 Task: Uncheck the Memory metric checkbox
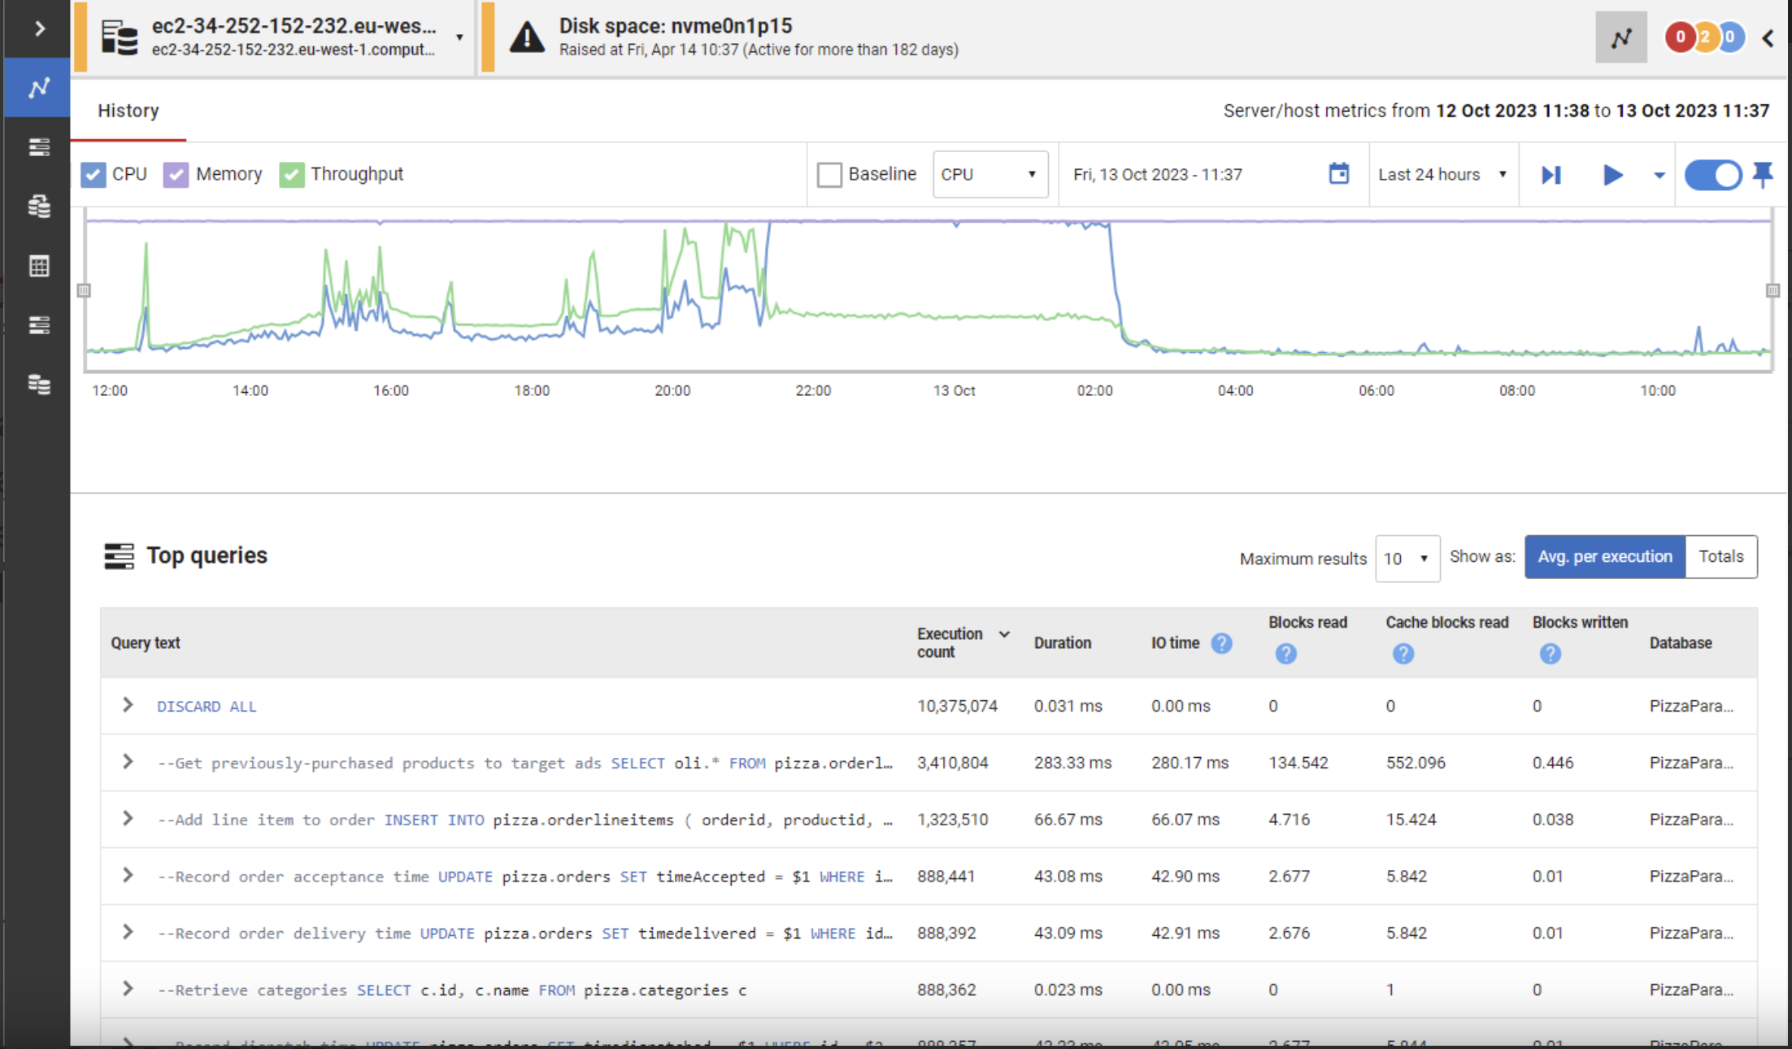176,174
